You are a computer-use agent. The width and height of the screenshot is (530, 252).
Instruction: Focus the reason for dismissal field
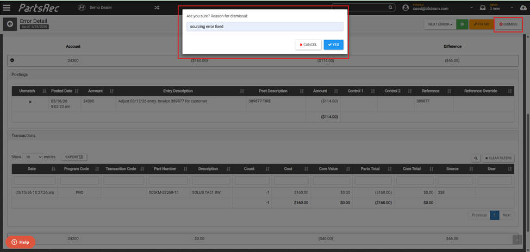coord(265,27)
